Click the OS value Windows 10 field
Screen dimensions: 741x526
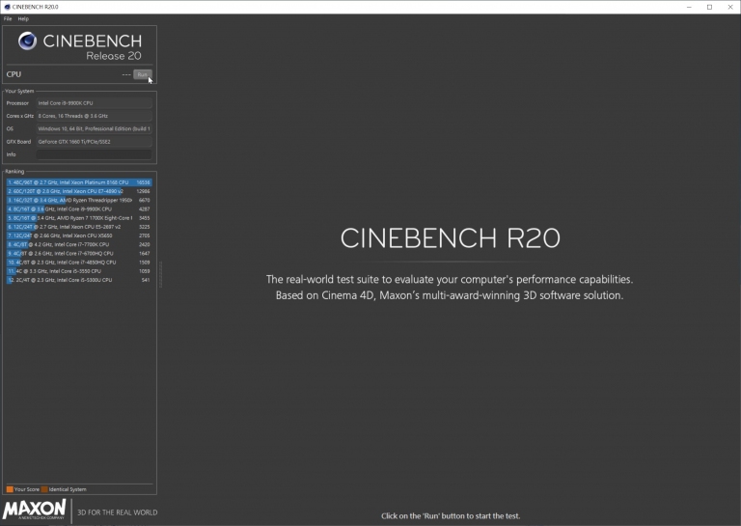(x=94, y=128)
